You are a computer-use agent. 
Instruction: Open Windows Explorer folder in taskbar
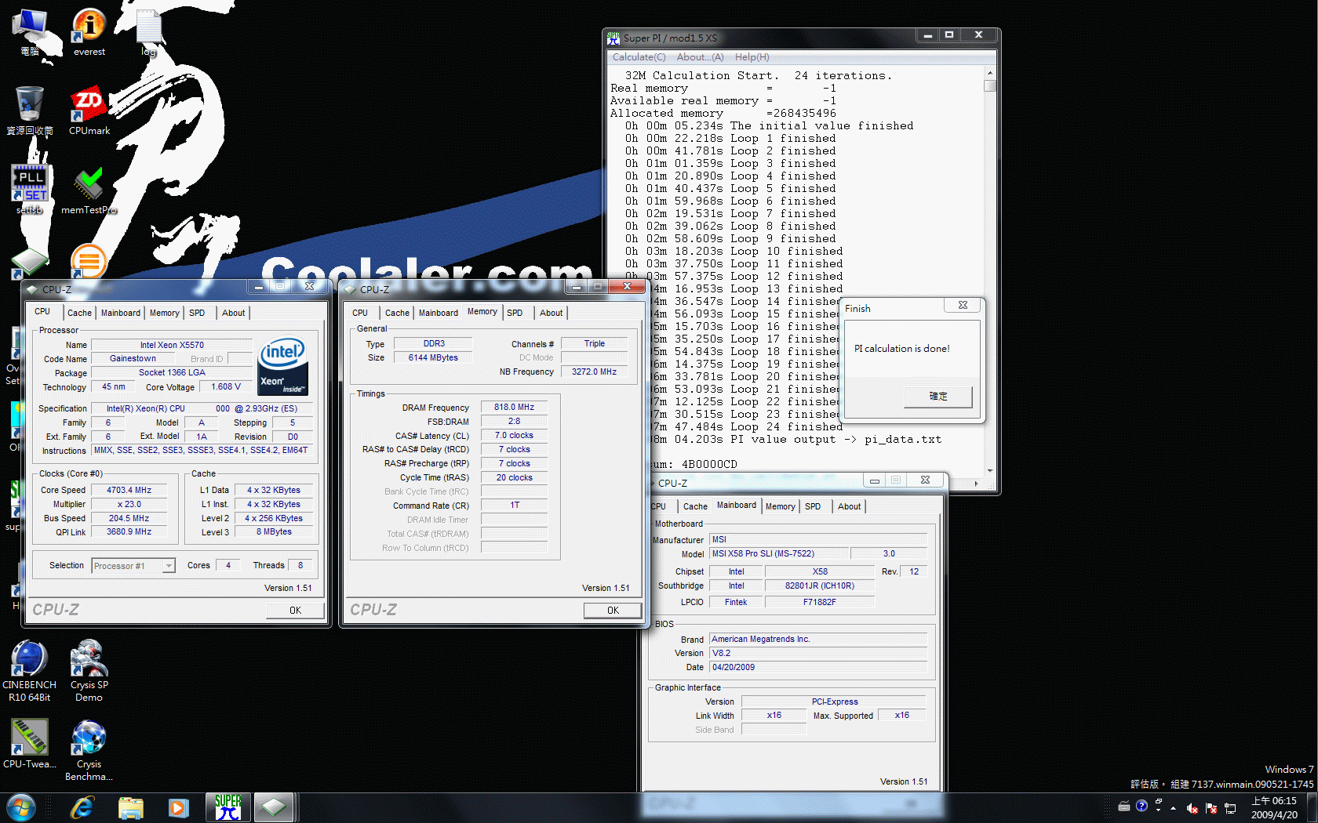[x=131, y=807]
